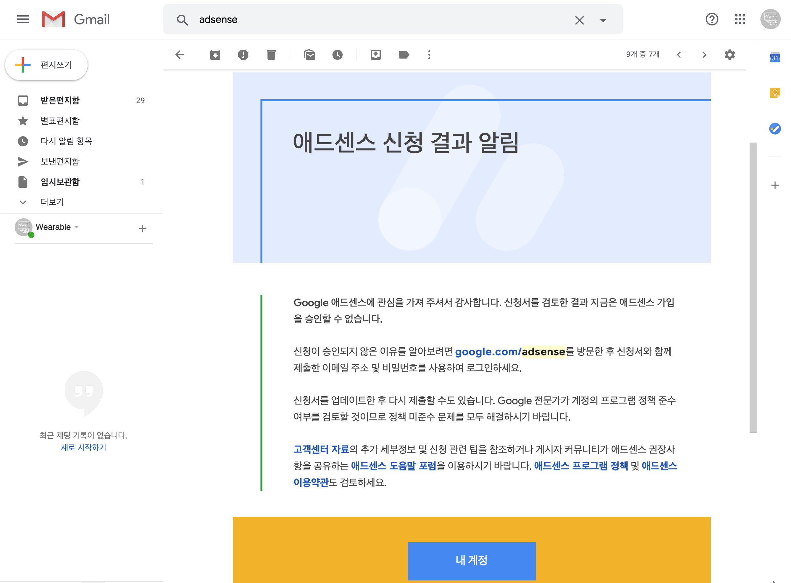The image size is (791, 583).
Task: Open the Google apps grid
Action: click(x=740, y=19)
